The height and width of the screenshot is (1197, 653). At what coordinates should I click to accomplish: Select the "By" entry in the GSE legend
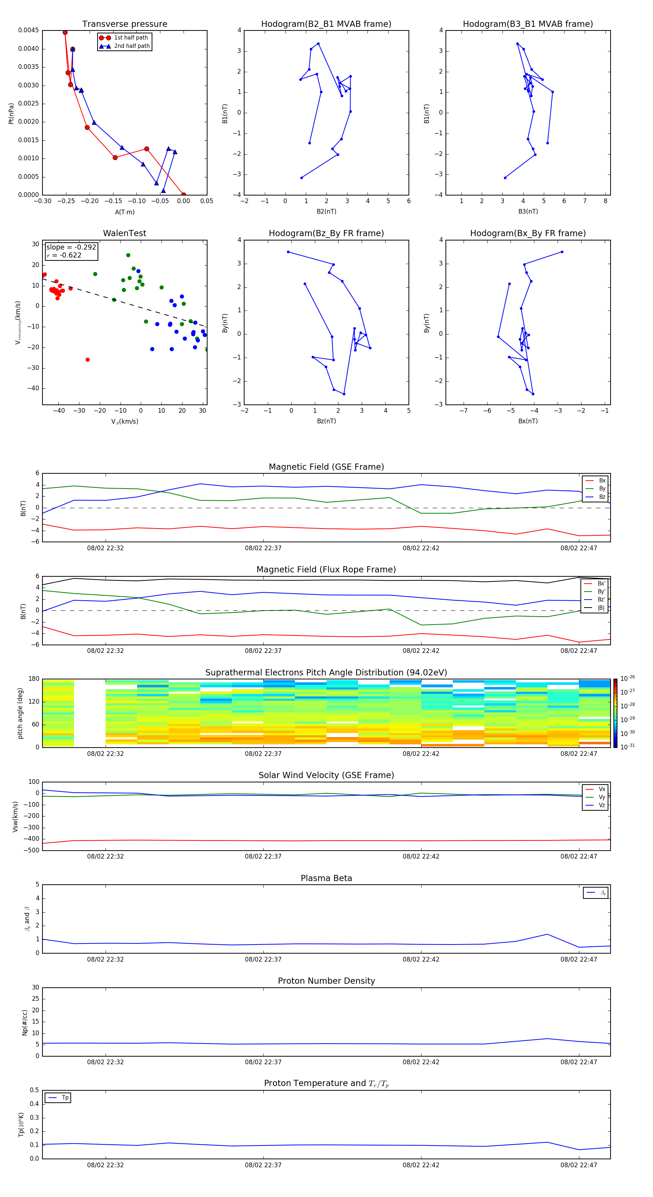click(595, 489)
